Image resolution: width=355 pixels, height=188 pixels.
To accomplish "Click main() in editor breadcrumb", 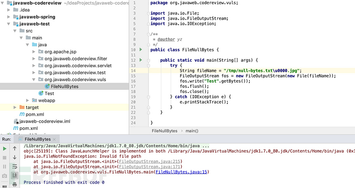I will pos(192,131).
